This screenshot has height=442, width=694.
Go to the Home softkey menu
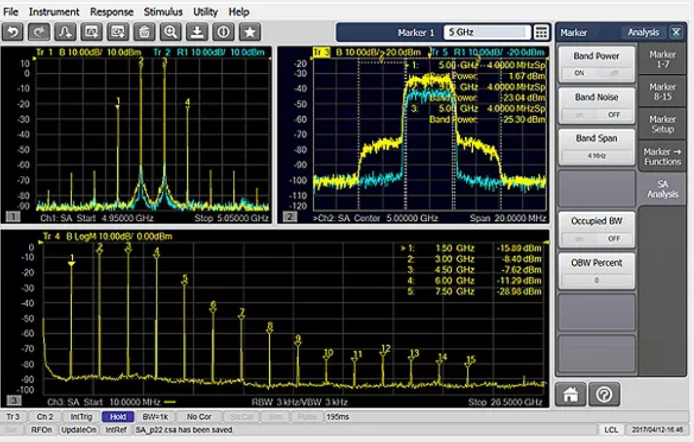[570, 395]
